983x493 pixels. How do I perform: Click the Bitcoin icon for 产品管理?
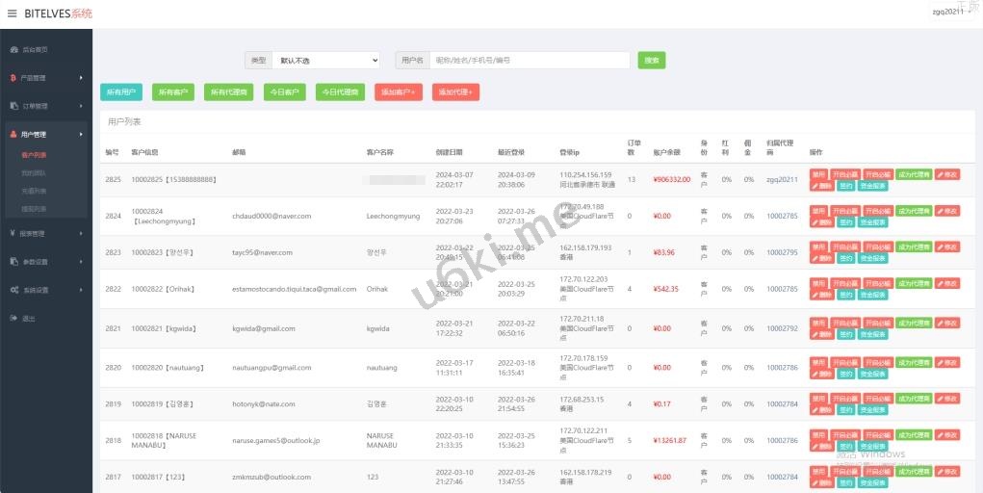point(13,78)
